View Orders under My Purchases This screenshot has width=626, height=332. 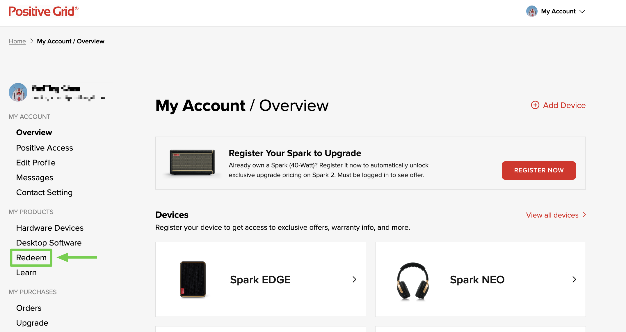click(x=29, y=308)
